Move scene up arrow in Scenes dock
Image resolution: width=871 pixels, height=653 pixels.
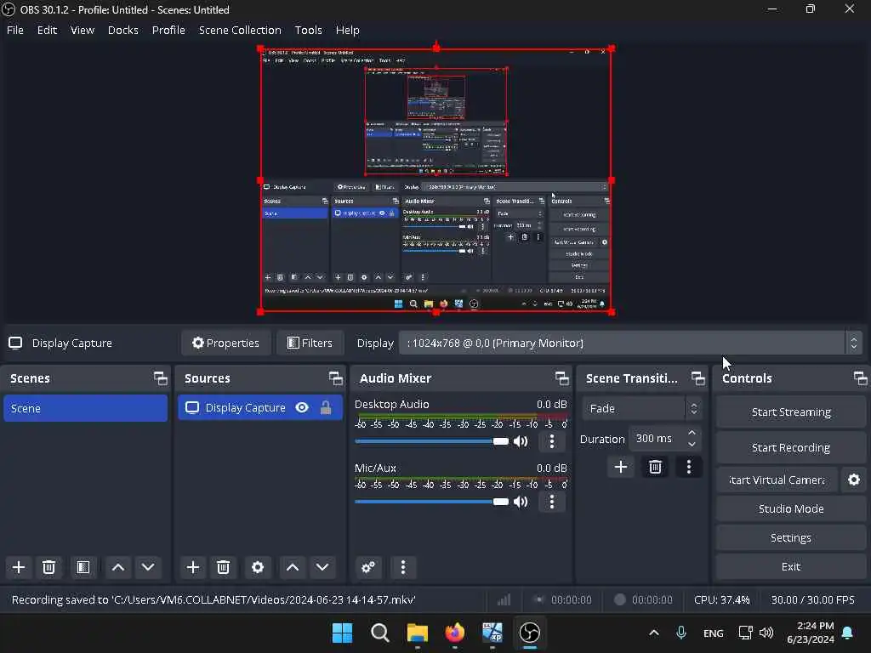pyautogui.click(x=117, y=567)
